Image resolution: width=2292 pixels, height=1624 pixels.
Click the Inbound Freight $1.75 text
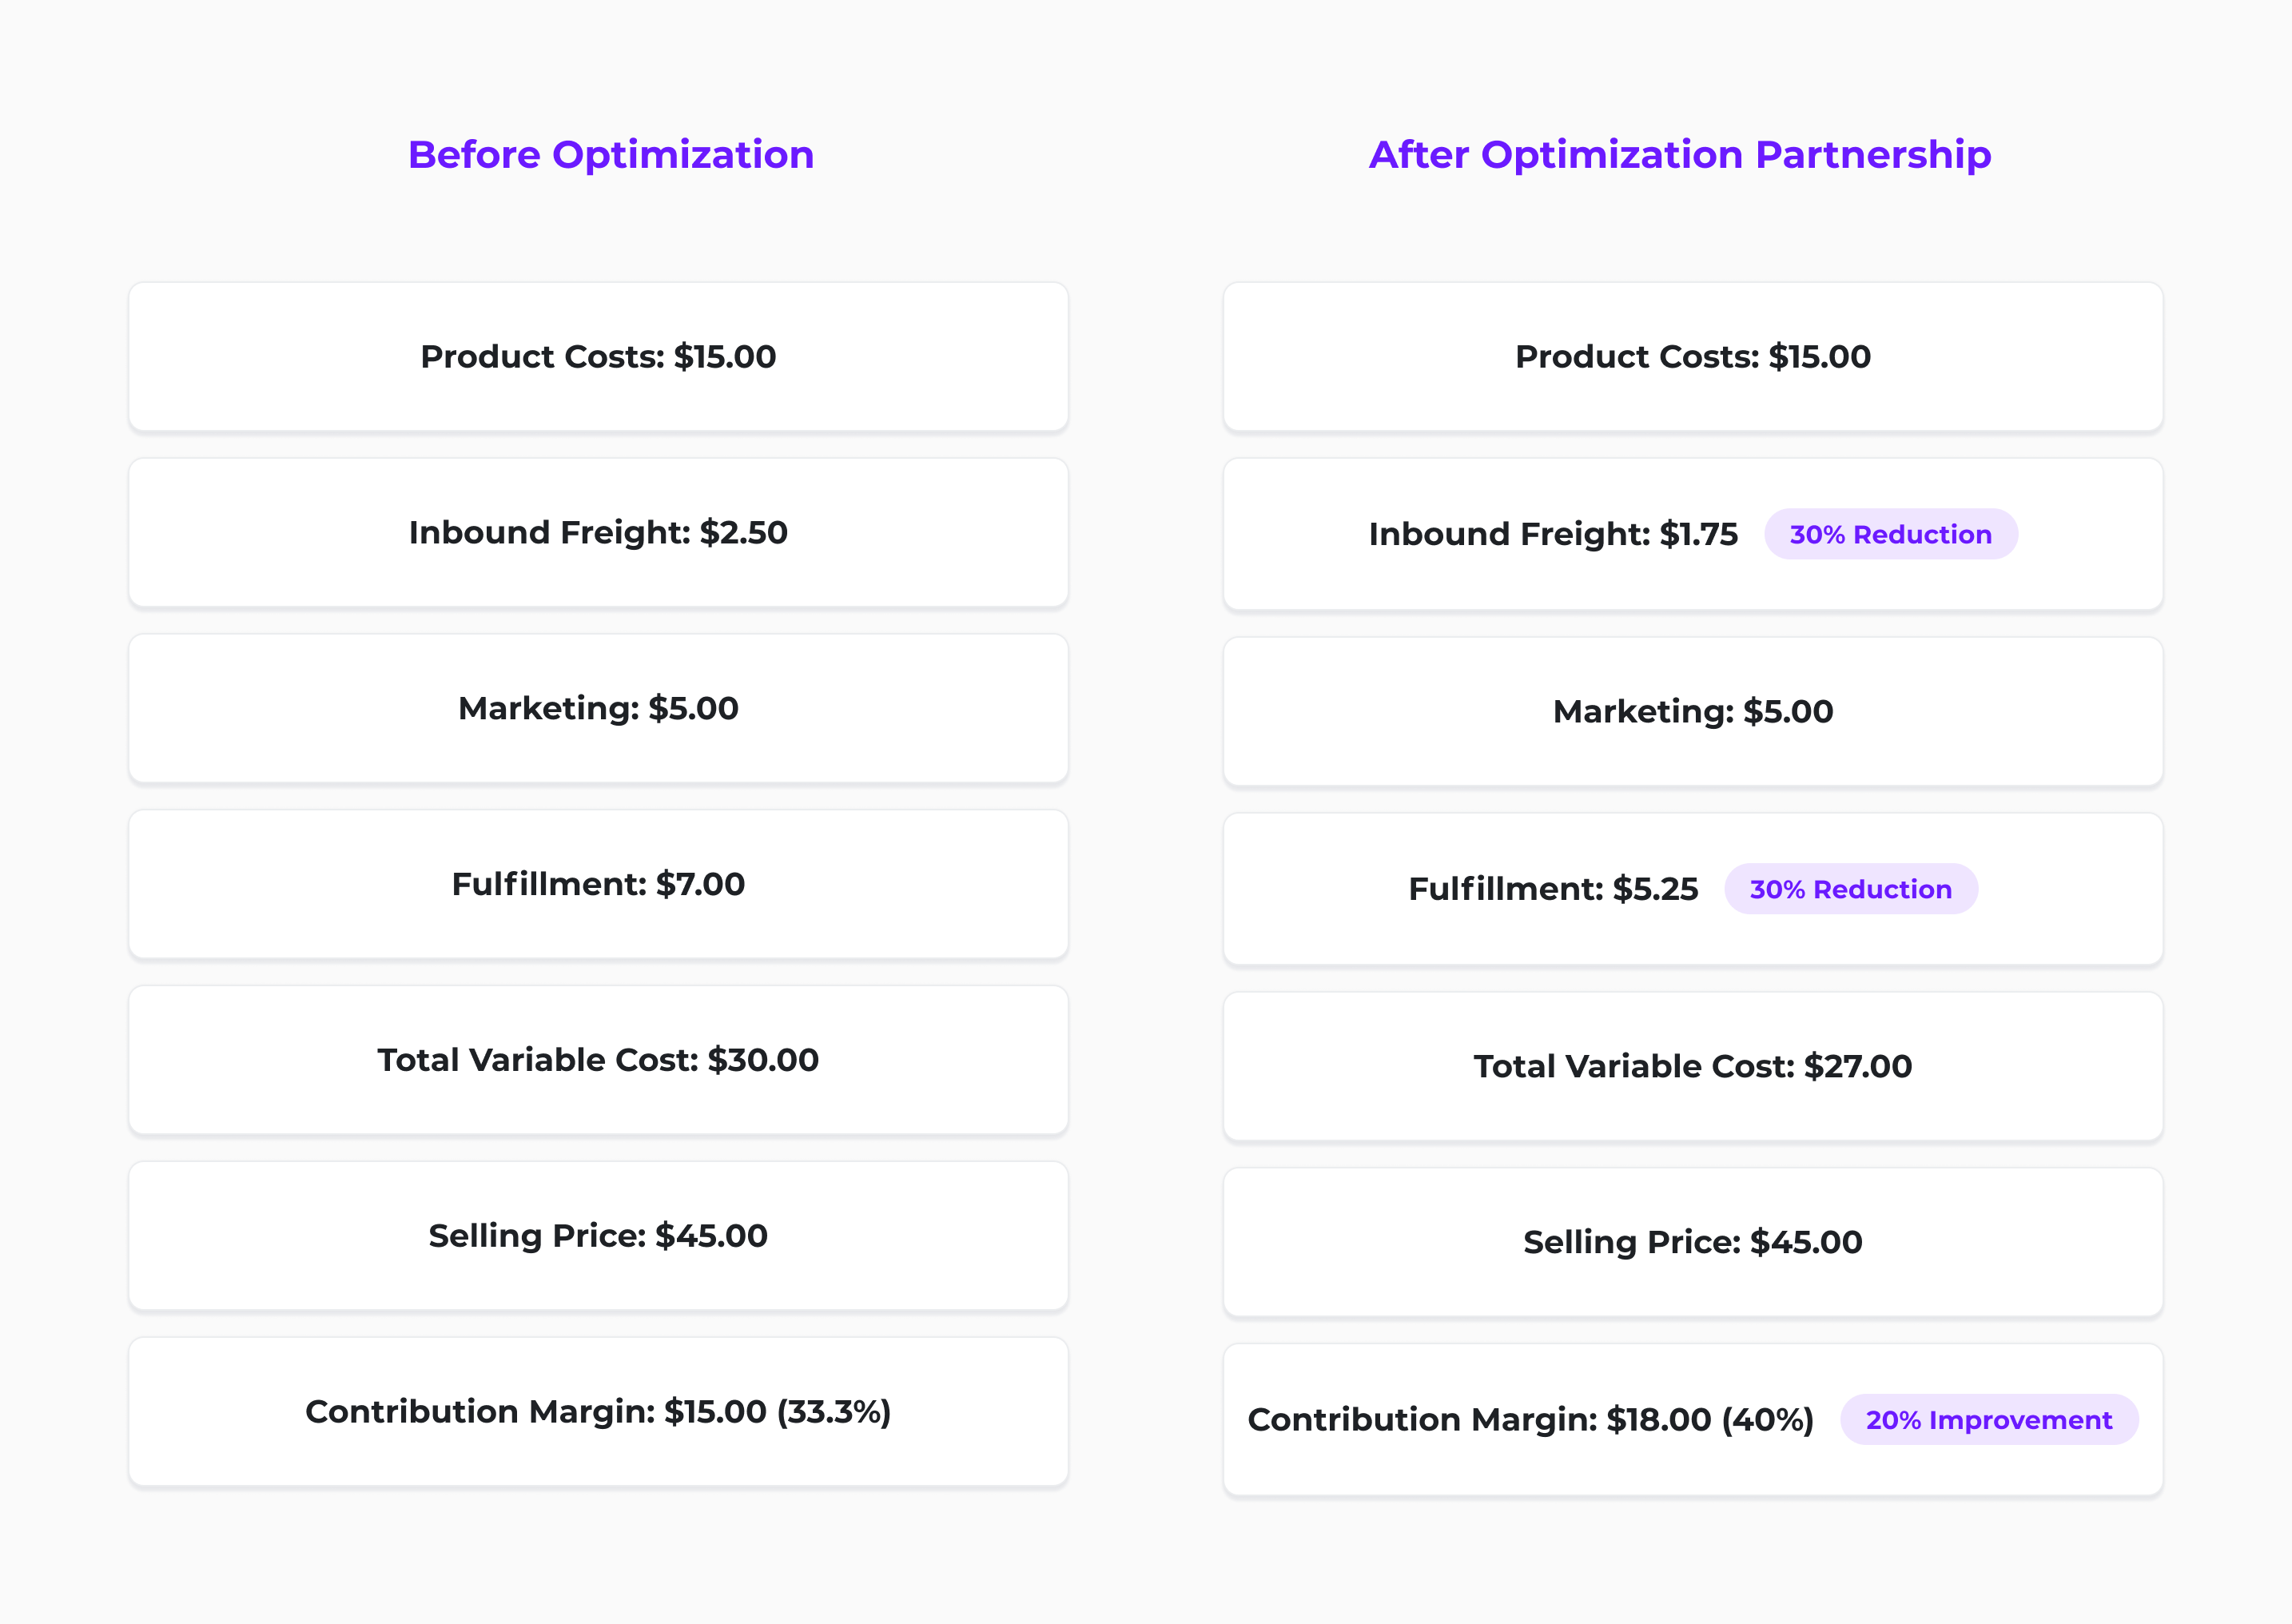[x=1553, y=534]
